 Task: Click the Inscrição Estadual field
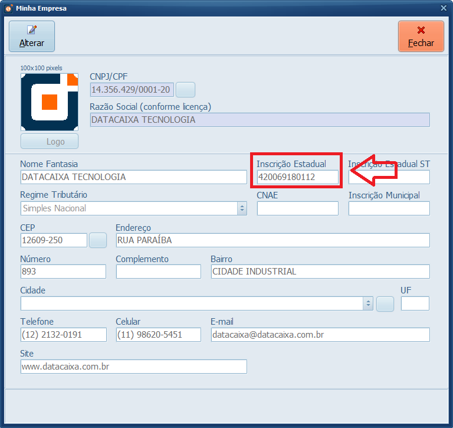pyautogui.click(x=297, y=177)
